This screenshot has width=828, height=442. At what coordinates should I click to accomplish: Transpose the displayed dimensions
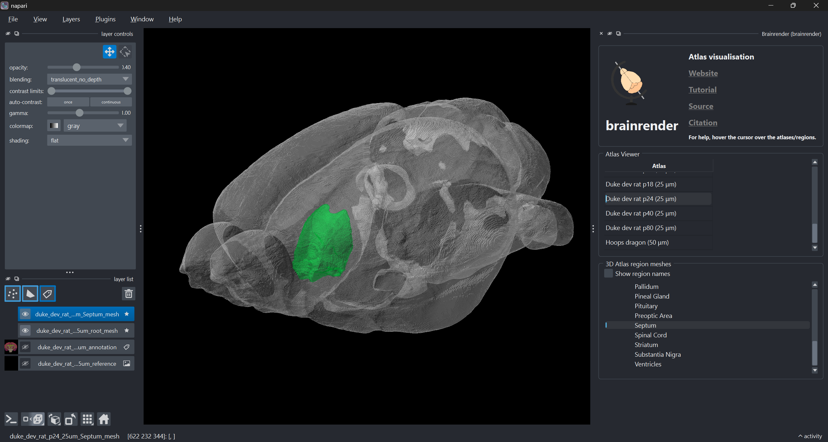click(71, 419)
